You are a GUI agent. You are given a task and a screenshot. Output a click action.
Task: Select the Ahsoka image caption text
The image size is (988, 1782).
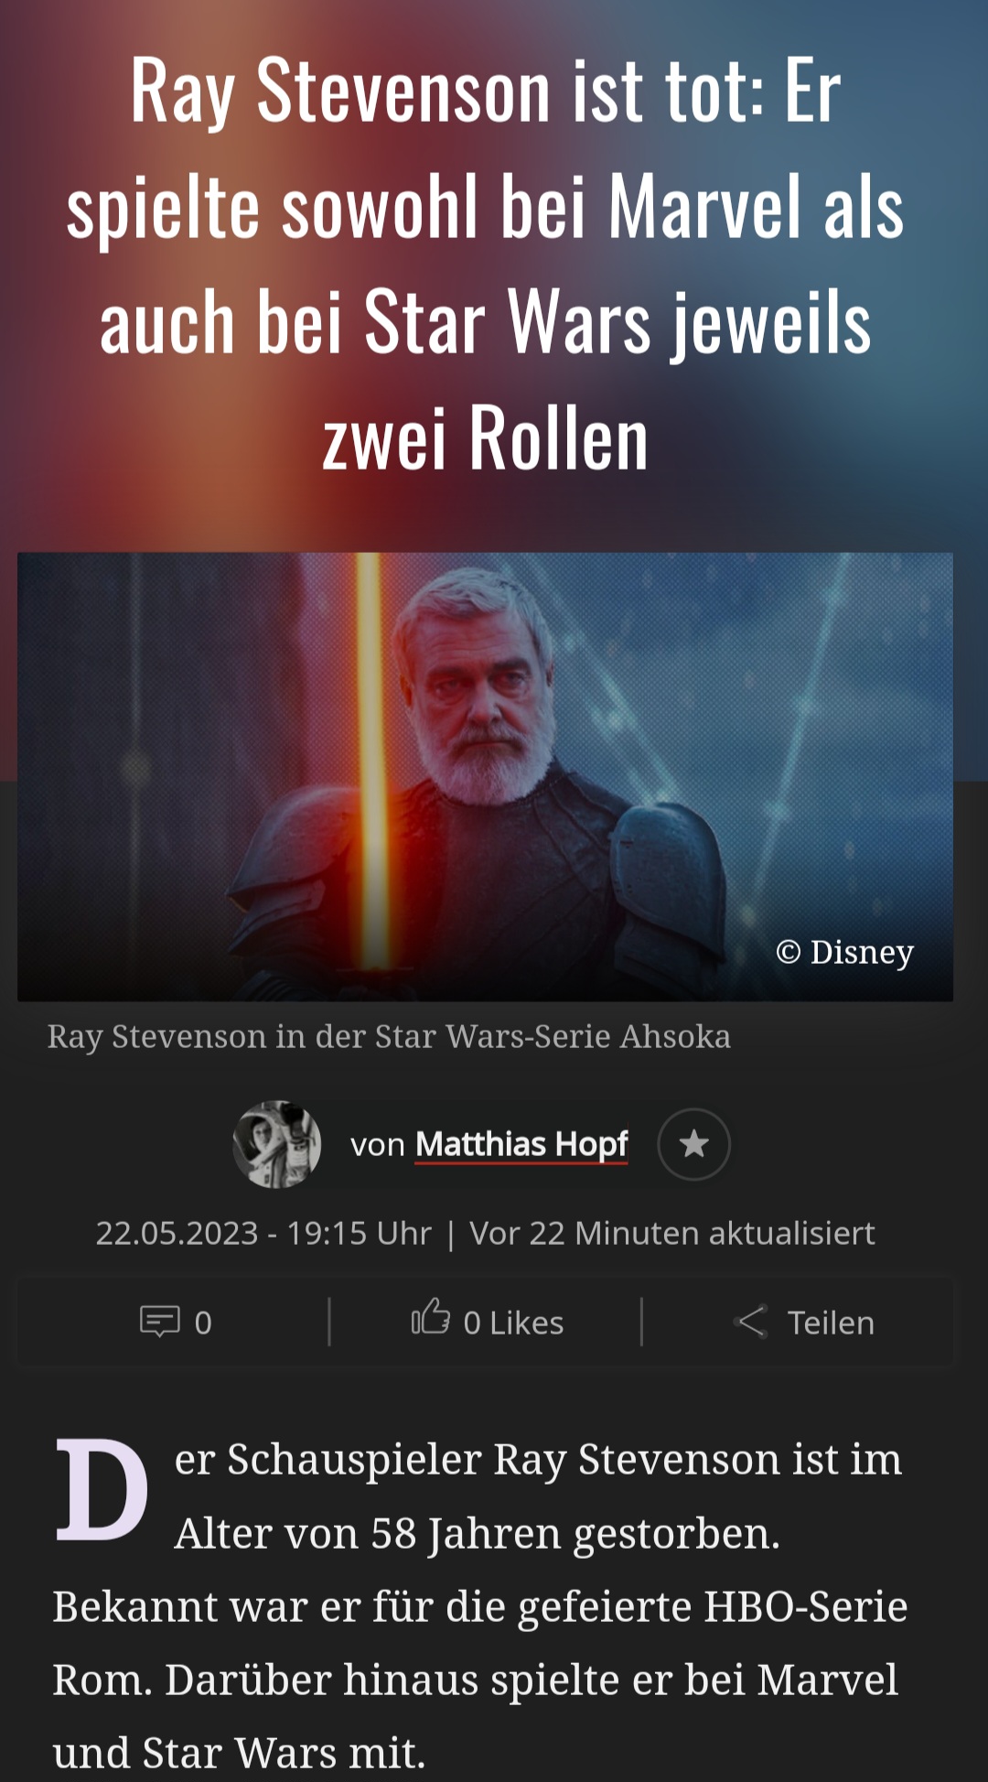[389, 1037]
